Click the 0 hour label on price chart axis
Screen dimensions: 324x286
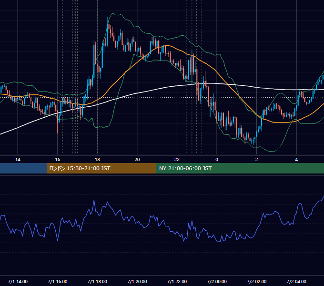click(217, 160)
